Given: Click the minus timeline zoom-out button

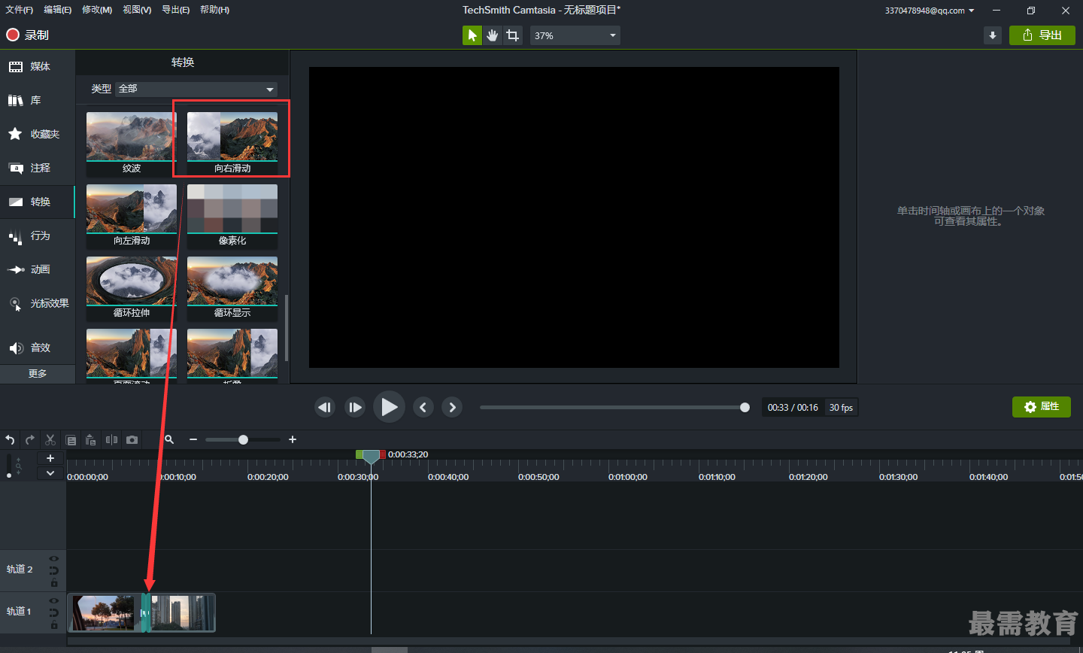Looking at the screenshot, I should point(193,439).
